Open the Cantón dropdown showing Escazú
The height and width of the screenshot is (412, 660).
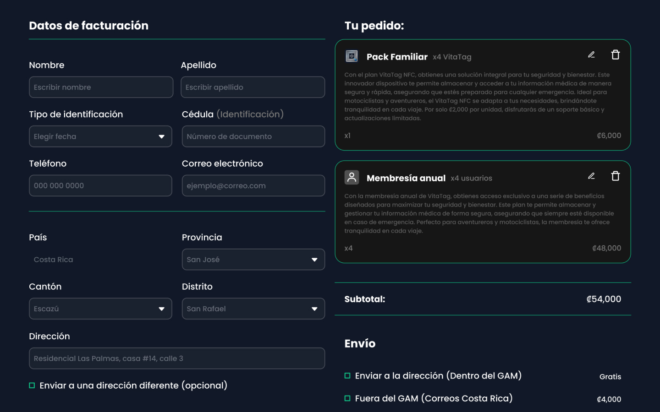click(100, 309)
